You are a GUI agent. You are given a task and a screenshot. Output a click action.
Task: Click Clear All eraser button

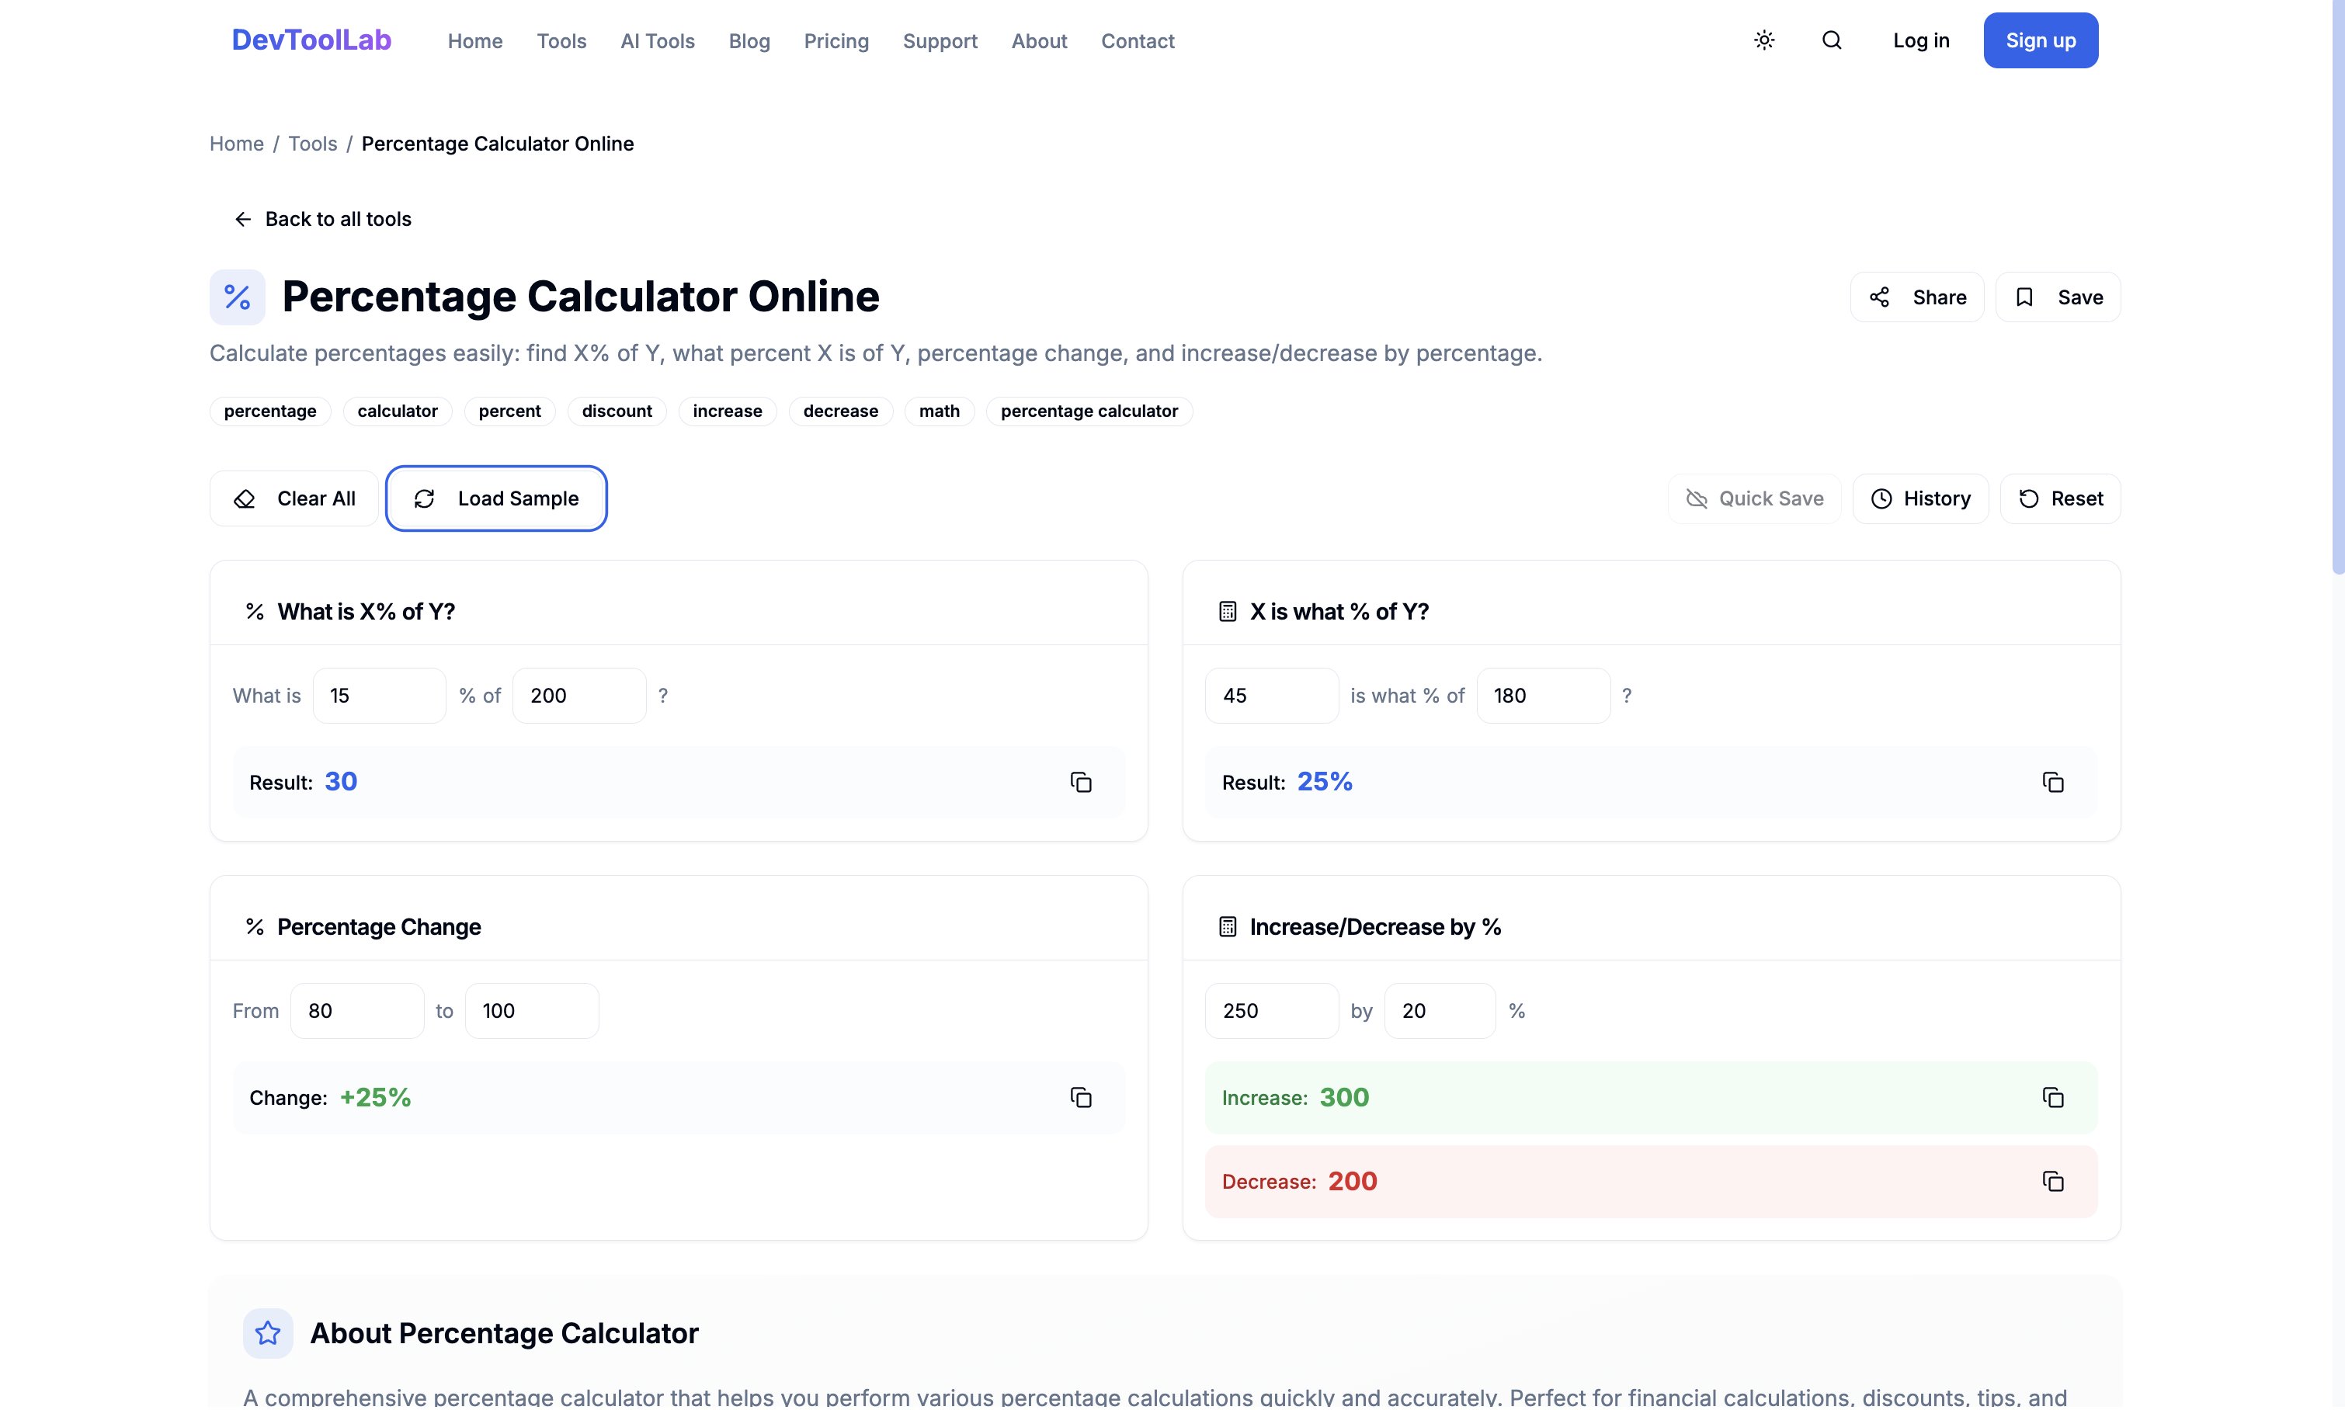coord(294,498)
